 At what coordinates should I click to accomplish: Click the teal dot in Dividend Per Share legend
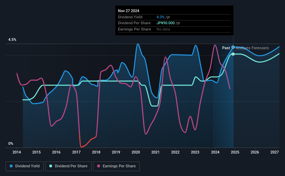coord(51,166)
